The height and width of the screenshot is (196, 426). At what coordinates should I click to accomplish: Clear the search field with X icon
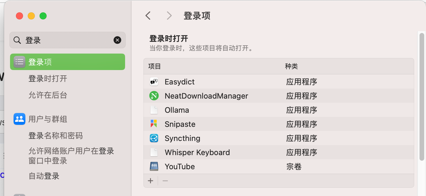117,40
